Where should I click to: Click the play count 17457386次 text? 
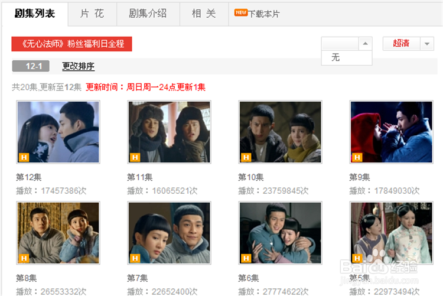pos(64,191)
